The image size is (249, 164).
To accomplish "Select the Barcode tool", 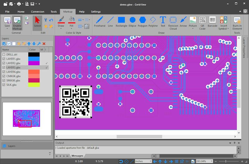I will pos(212,22).
